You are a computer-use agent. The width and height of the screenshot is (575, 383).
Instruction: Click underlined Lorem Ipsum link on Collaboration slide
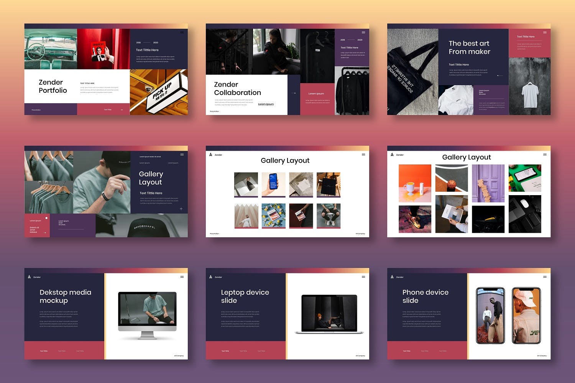click(x=266, y=104)
